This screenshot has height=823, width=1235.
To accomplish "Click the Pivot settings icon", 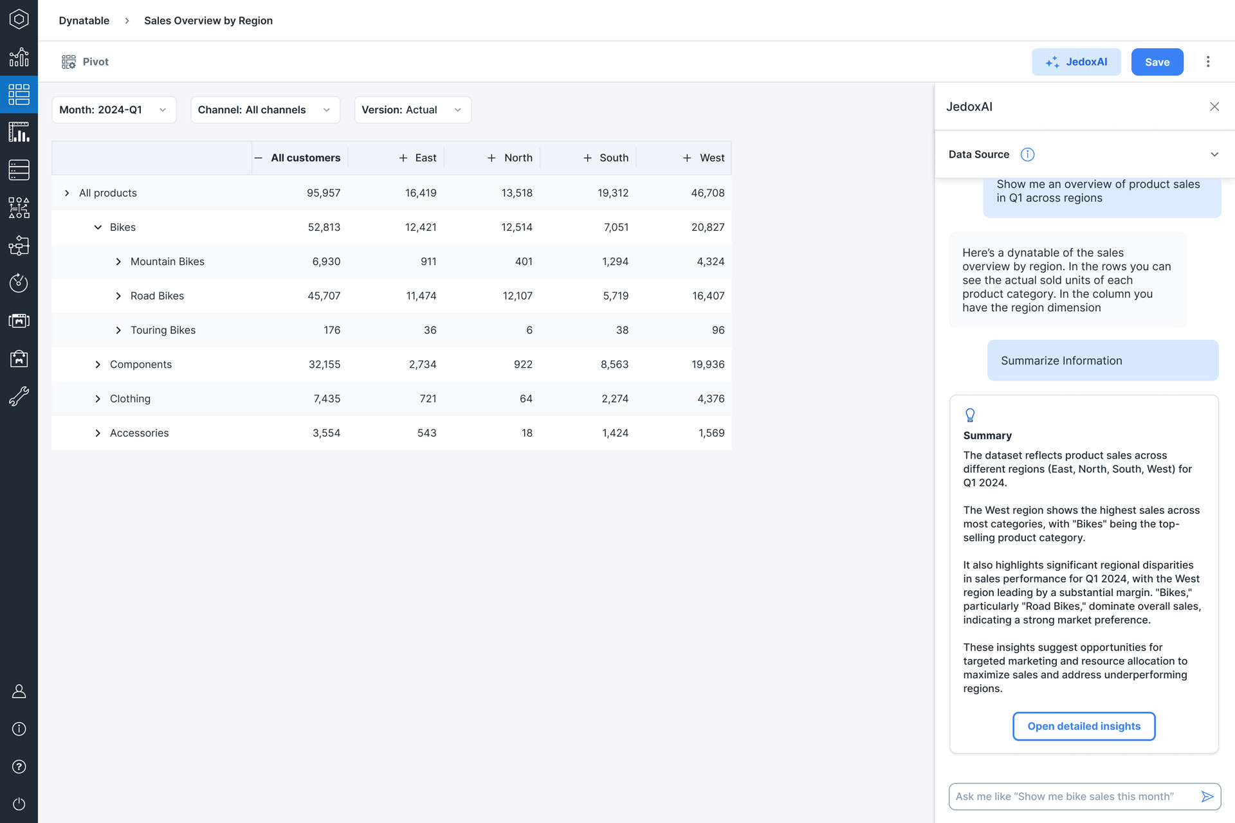I will pos(69,62).
